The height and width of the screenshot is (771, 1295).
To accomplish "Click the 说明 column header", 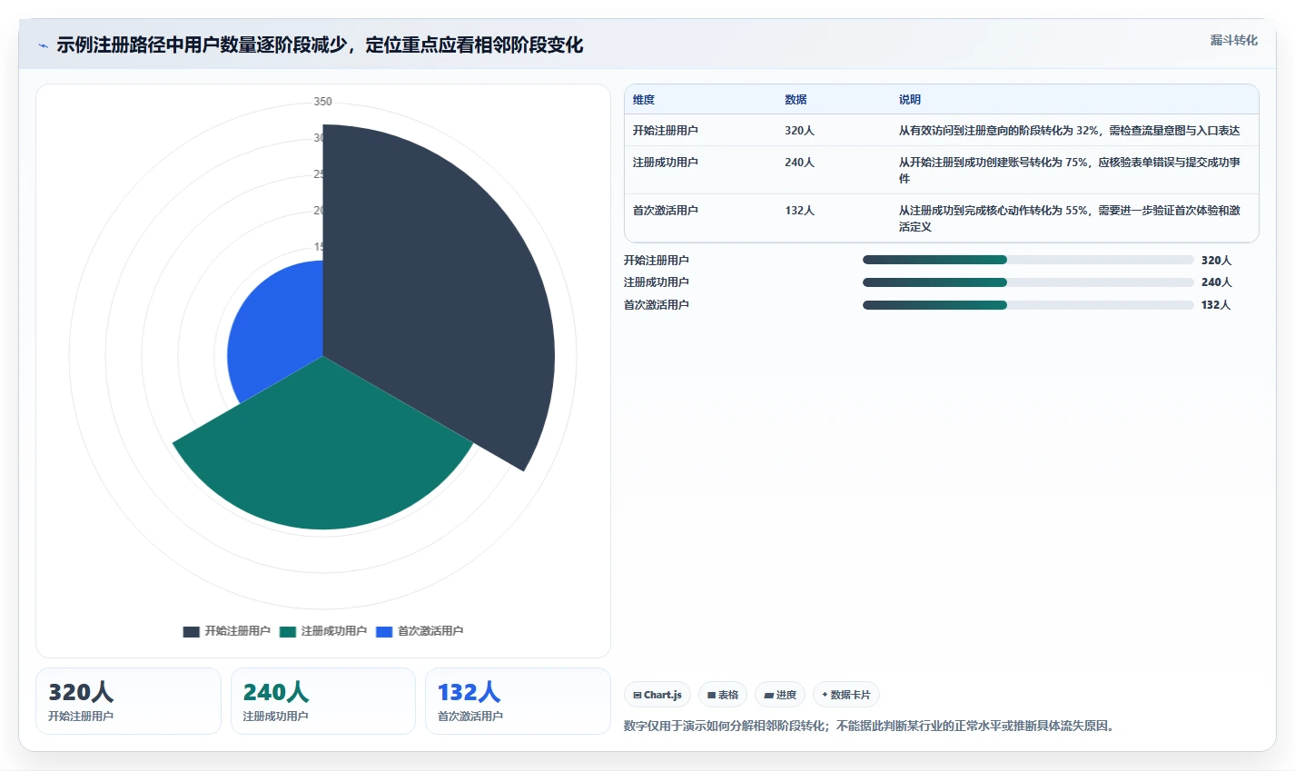I will point(910,100).
